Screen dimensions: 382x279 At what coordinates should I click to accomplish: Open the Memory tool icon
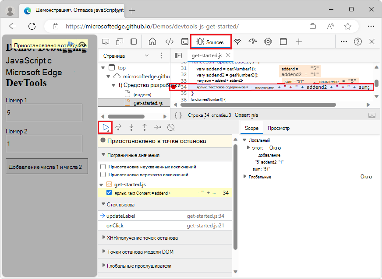(268, 42)
